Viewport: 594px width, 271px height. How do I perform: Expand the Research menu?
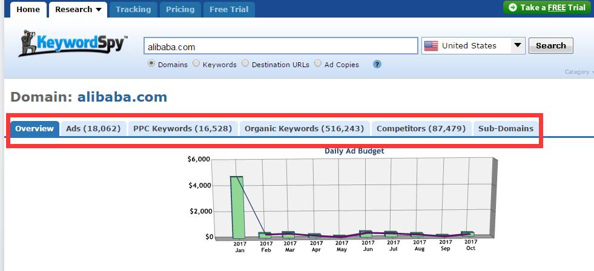pyautogui.click(x=78, y=10)
